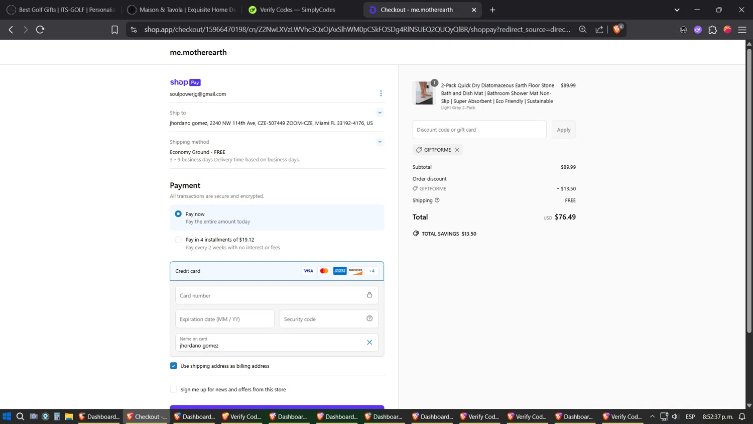Open the site information icon in the address bar
The width and height of the screenshot is (753, 424).
[x=134, y=30]
